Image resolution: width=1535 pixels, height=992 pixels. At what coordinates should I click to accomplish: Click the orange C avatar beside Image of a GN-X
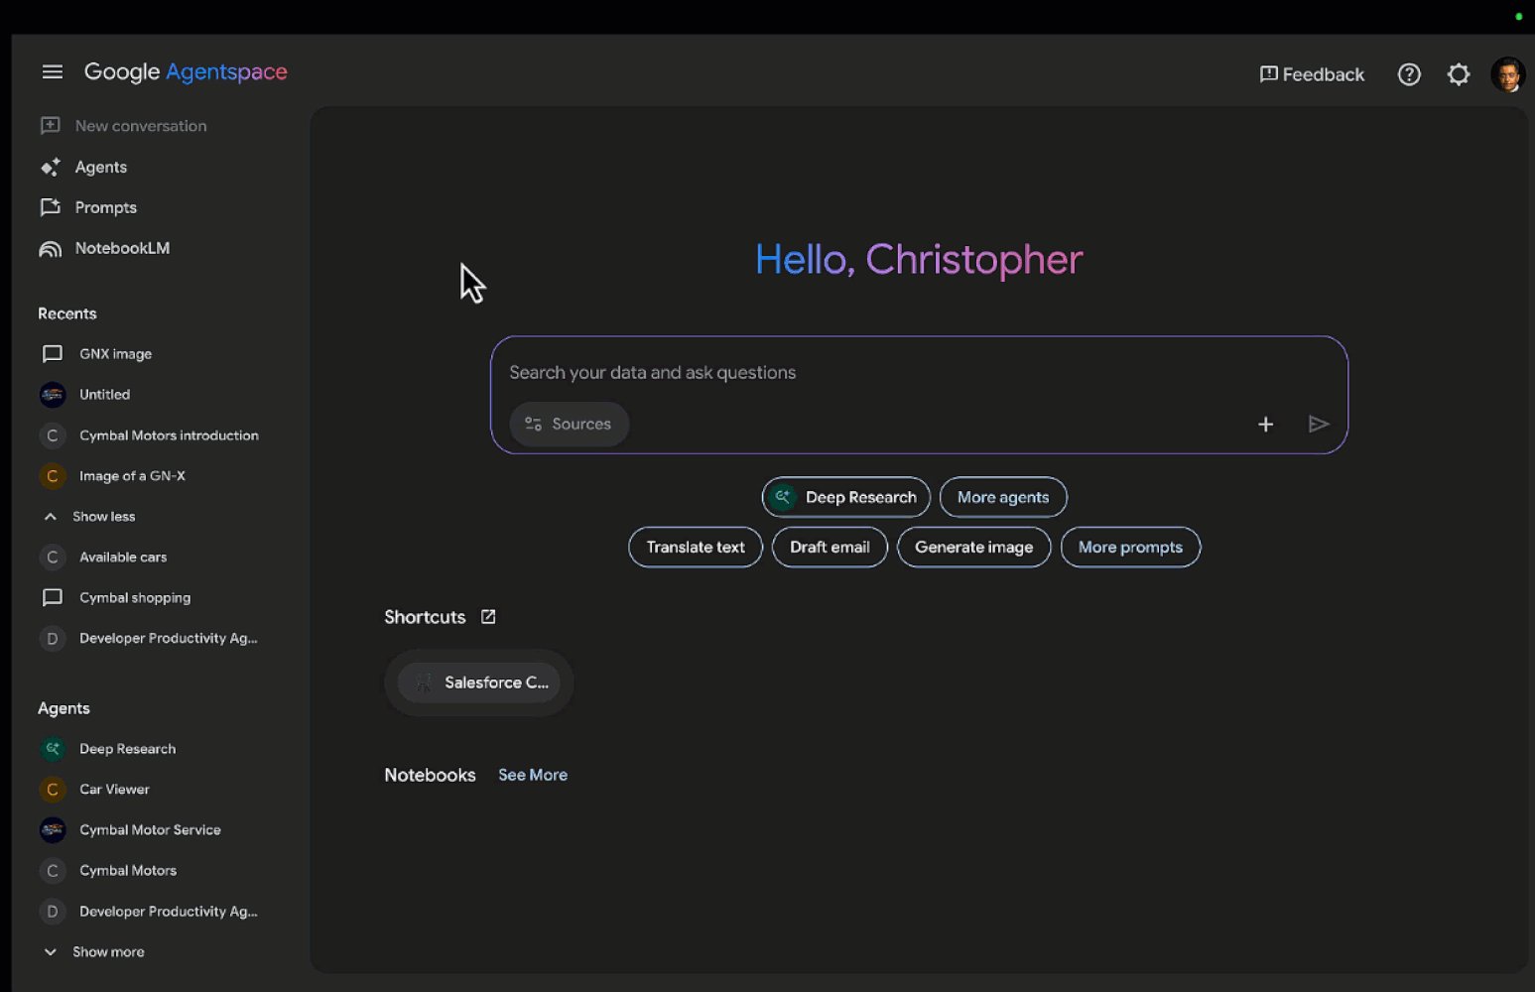pos(53,476)
